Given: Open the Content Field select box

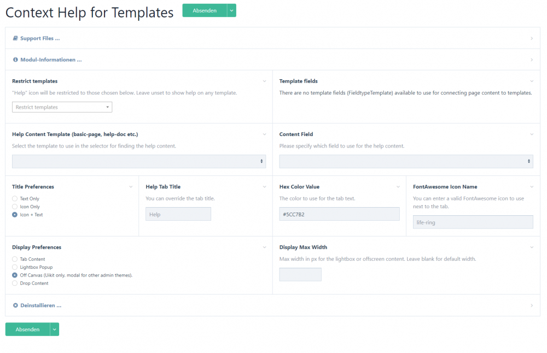Looking at the screenshot, I should tap(406, 161).
